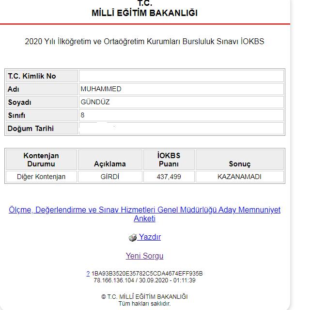Click the hash code 1BA93B3520E35782C5CDA4674EFF935B
The height and width of the screenshot is (310, 326).
(147, 273)
